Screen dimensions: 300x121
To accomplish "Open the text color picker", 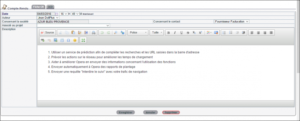I will 209,33.
